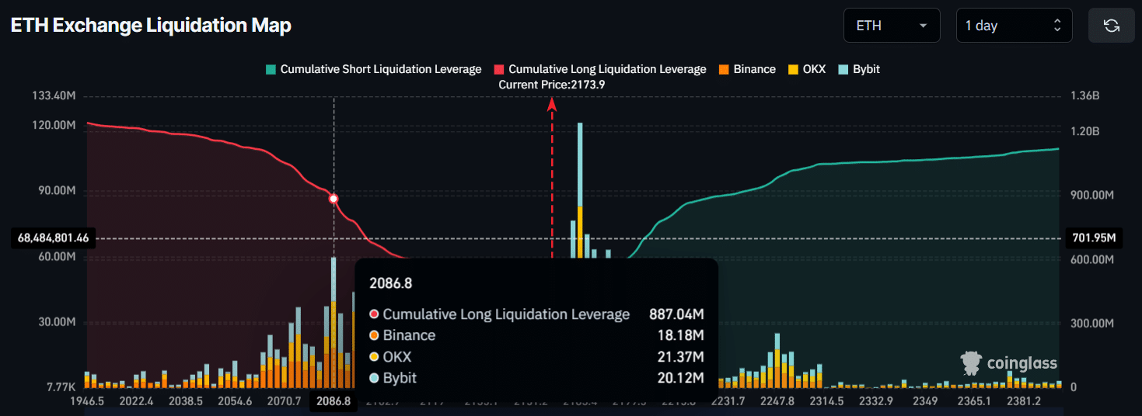Viewport: 1142px width, 416px height.
Task: Click the ETH Exchange Liquidation Map title
Action: tap(151, 26)
